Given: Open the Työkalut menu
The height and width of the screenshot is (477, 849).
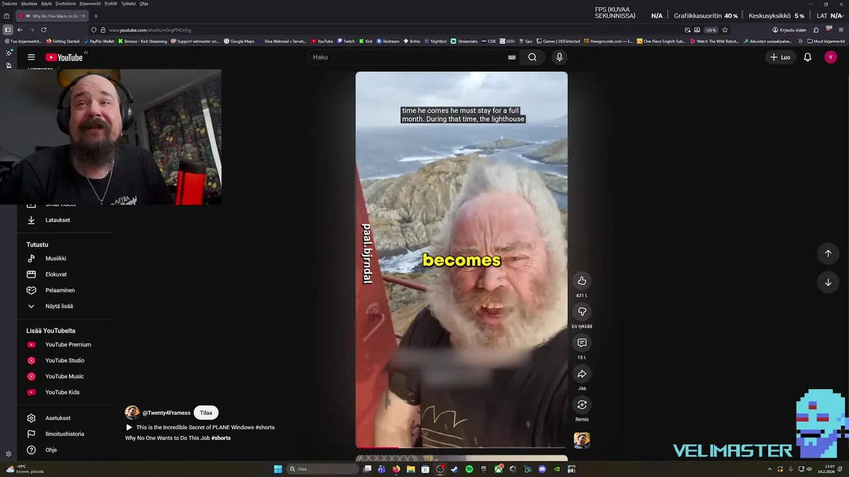Looking at the screenshot, I should 129,3.
